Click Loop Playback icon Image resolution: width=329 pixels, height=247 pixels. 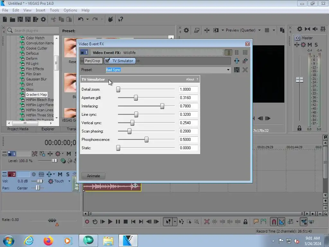point(95,222)
